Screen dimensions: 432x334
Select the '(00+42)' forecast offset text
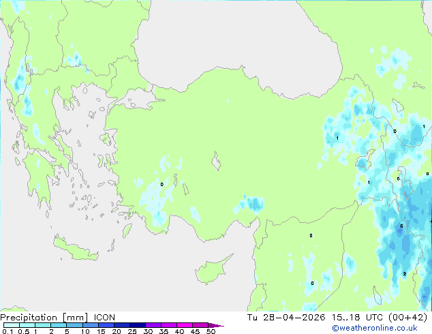(407, 318)
